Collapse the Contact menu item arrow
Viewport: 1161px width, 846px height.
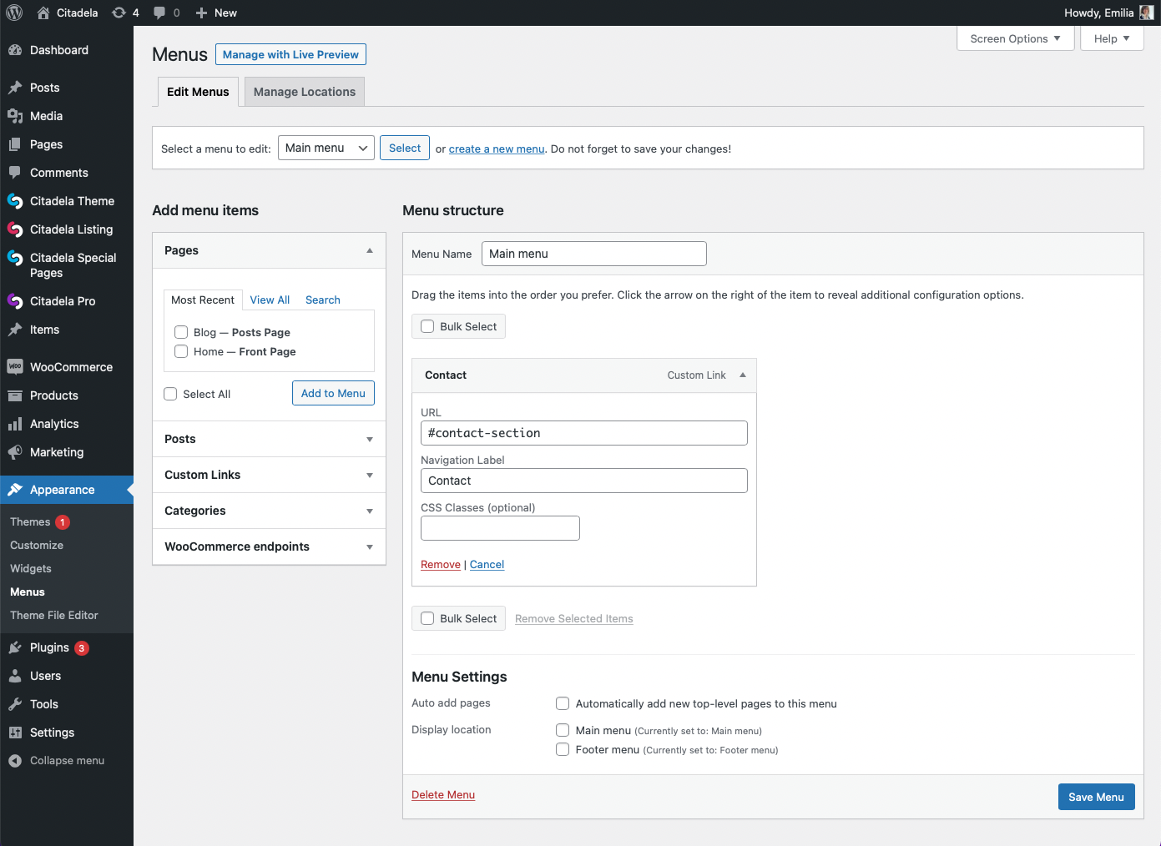point(743,375)
